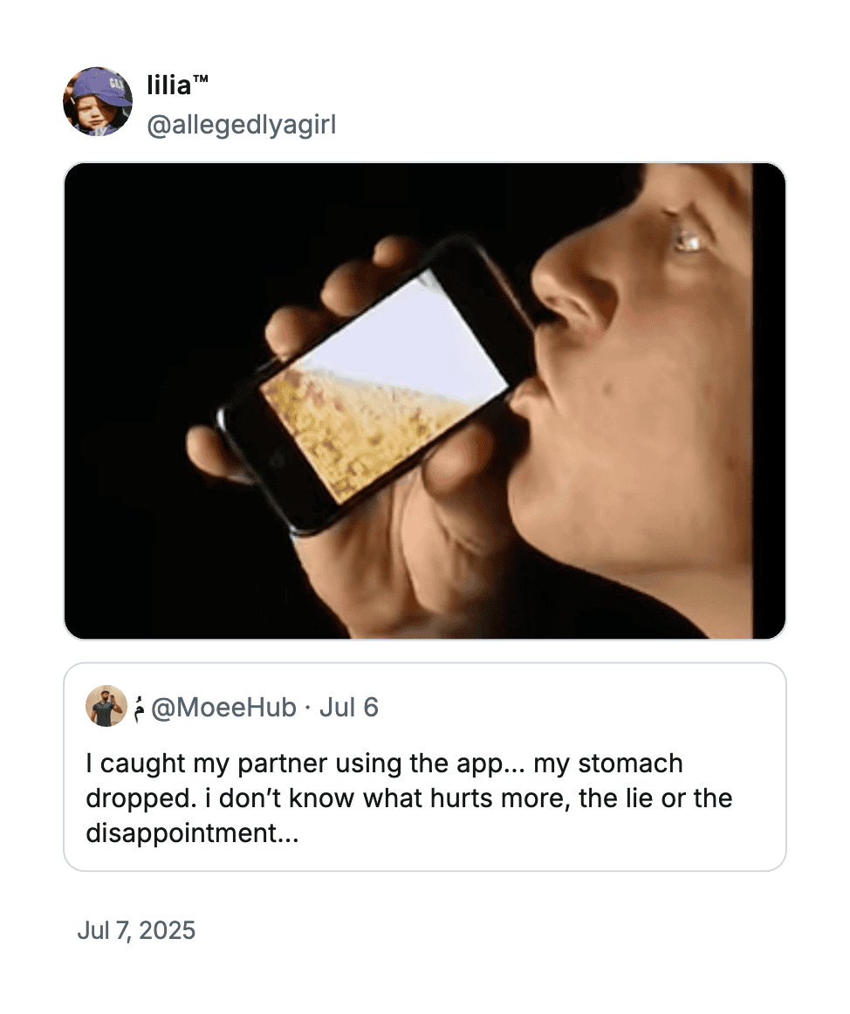Click the word "stomach" in quoted tweet
The image size is (850, 1014).
click(x=630, y=763)
